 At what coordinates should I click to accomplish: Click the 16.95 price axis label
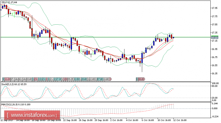tap(215, 49)
